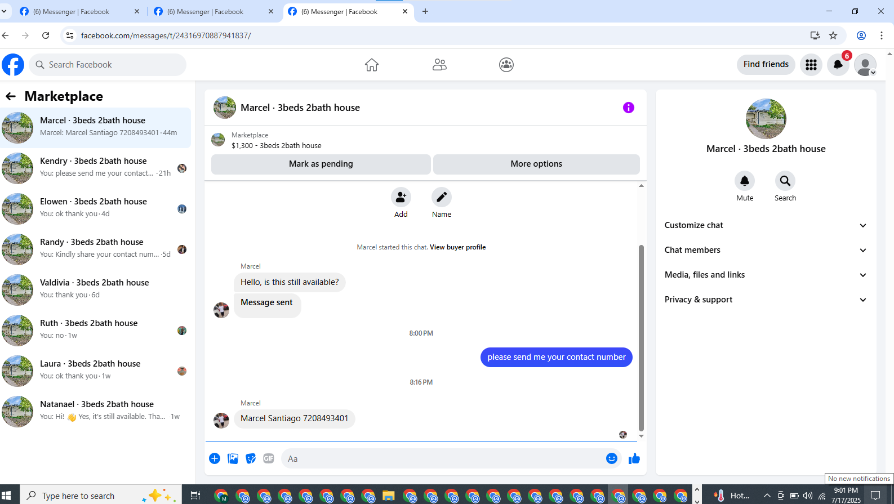Open a new browser tab

[425, 11]
